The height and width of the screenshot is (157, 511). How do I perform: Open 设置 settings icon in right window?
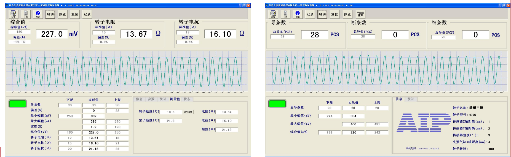(273, 14)
